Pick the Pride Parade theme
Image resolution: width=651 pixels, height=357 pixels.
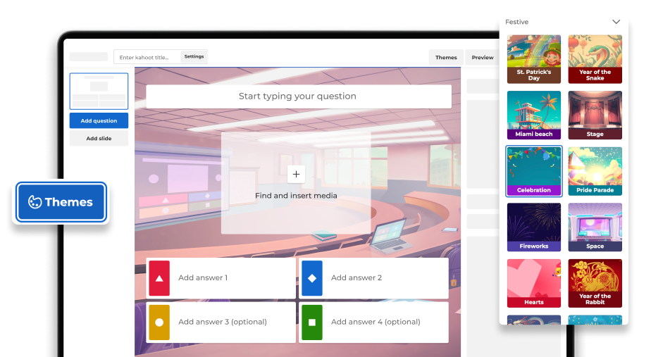click(595, 171)
